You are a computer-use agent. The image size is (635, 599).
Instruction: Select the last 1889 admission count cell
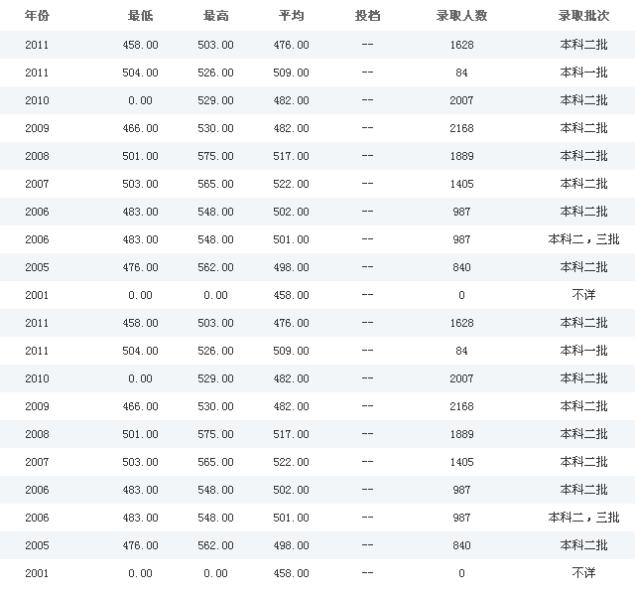click(x=461, y=434)
